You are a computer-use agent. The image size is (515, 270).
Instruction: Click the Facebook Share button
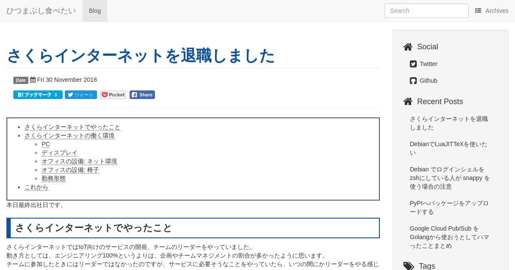pos(142,95)
